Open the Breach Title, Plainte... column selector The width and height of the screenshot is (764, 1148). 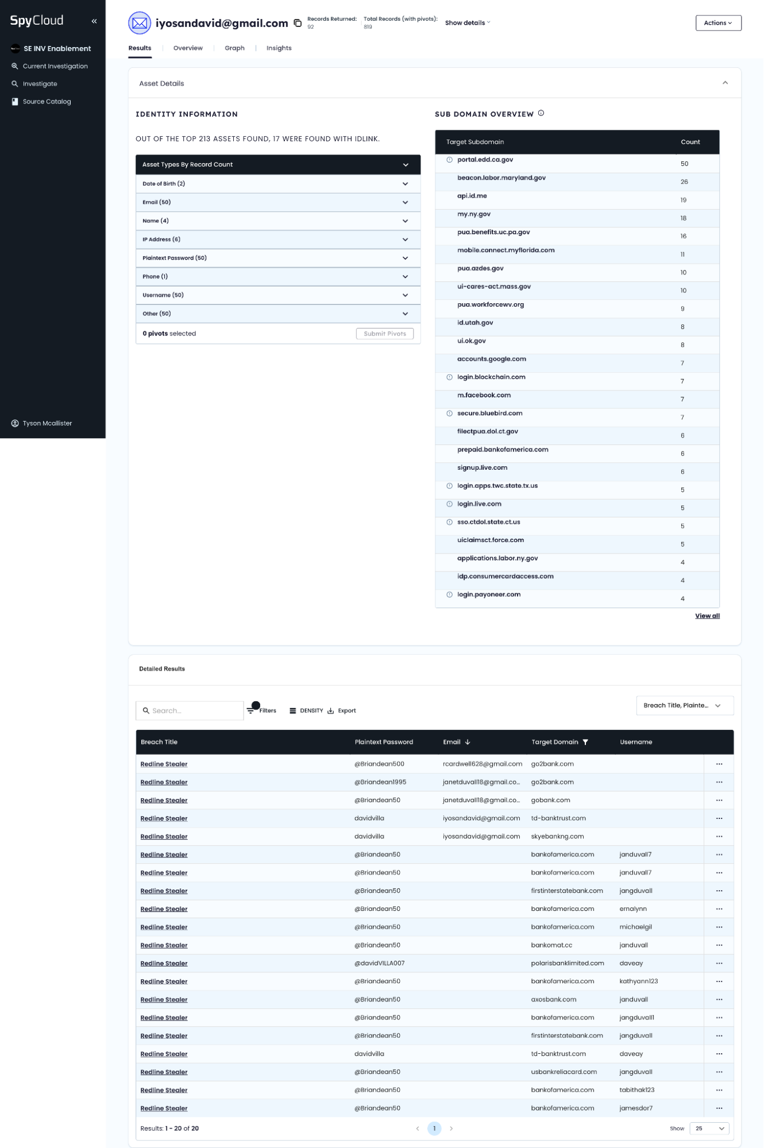[685, 706]
